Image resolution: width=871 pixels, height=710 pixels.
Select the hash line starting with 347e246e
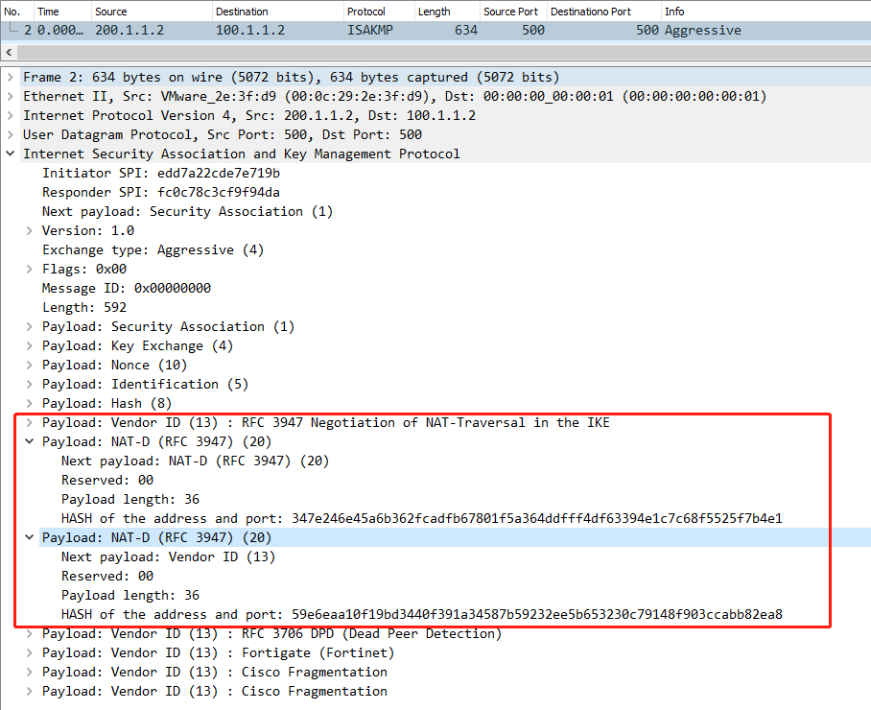tap(421, 518)
